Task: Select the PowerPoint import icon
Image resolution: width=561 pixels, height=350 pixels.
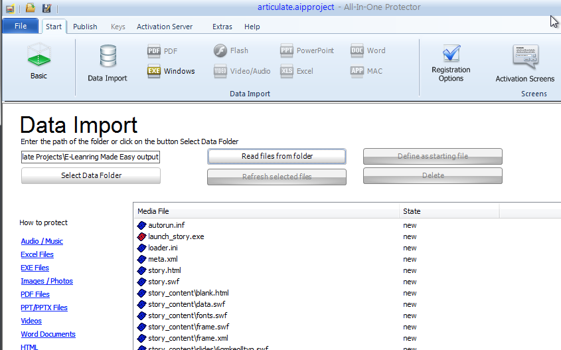Action: pyautogui.click(x=287, y=50)
